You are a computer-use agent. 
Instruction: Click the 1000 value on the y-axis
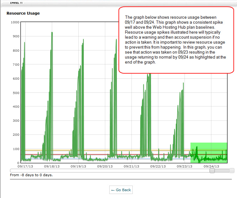pyautogui.click(x=15, y=22)
